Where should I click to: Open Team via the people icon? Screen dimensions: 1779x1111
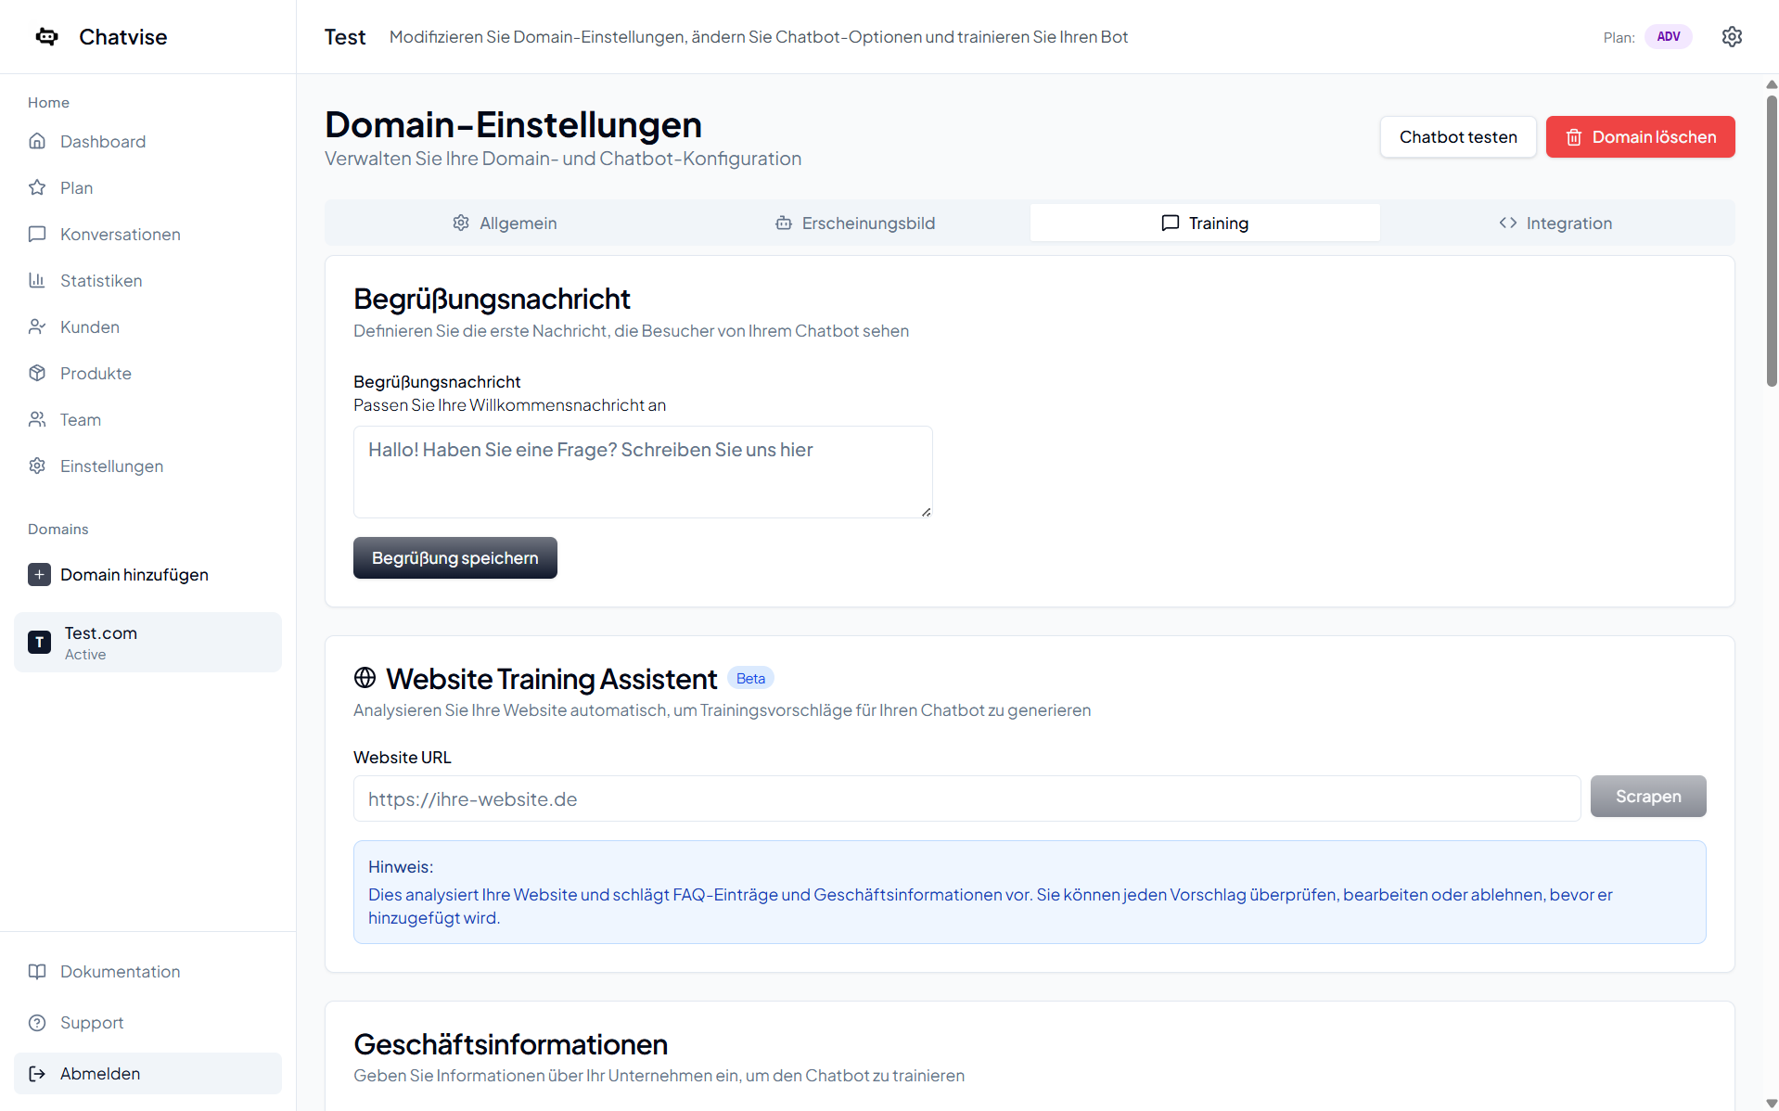pyautogui.click(x=37, y=419)
